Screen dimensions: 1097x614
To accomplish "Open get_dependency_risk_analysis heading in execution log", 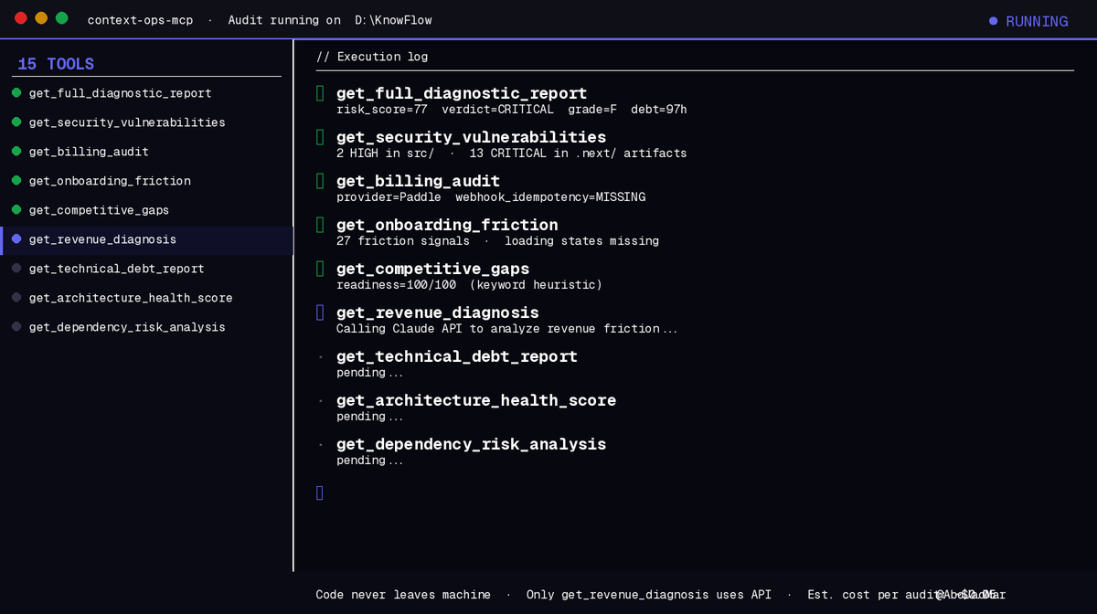I will coord(472,444).
